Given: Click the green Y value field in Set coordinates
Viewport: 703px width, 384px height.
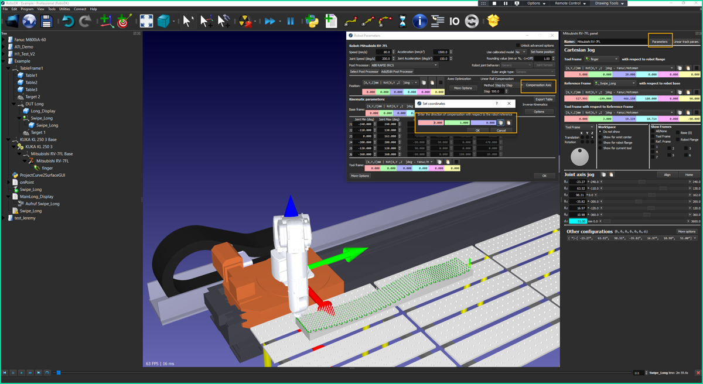Looking at the screenshot, I should (456, 123).
